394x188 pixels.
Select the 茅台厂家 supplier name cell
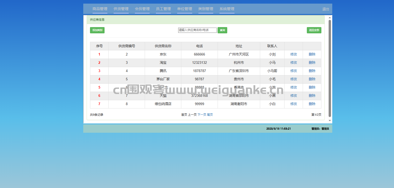coord(163,79)
